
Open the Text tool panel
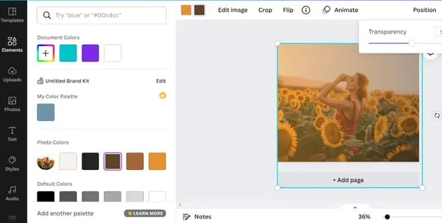coord(12,134)
